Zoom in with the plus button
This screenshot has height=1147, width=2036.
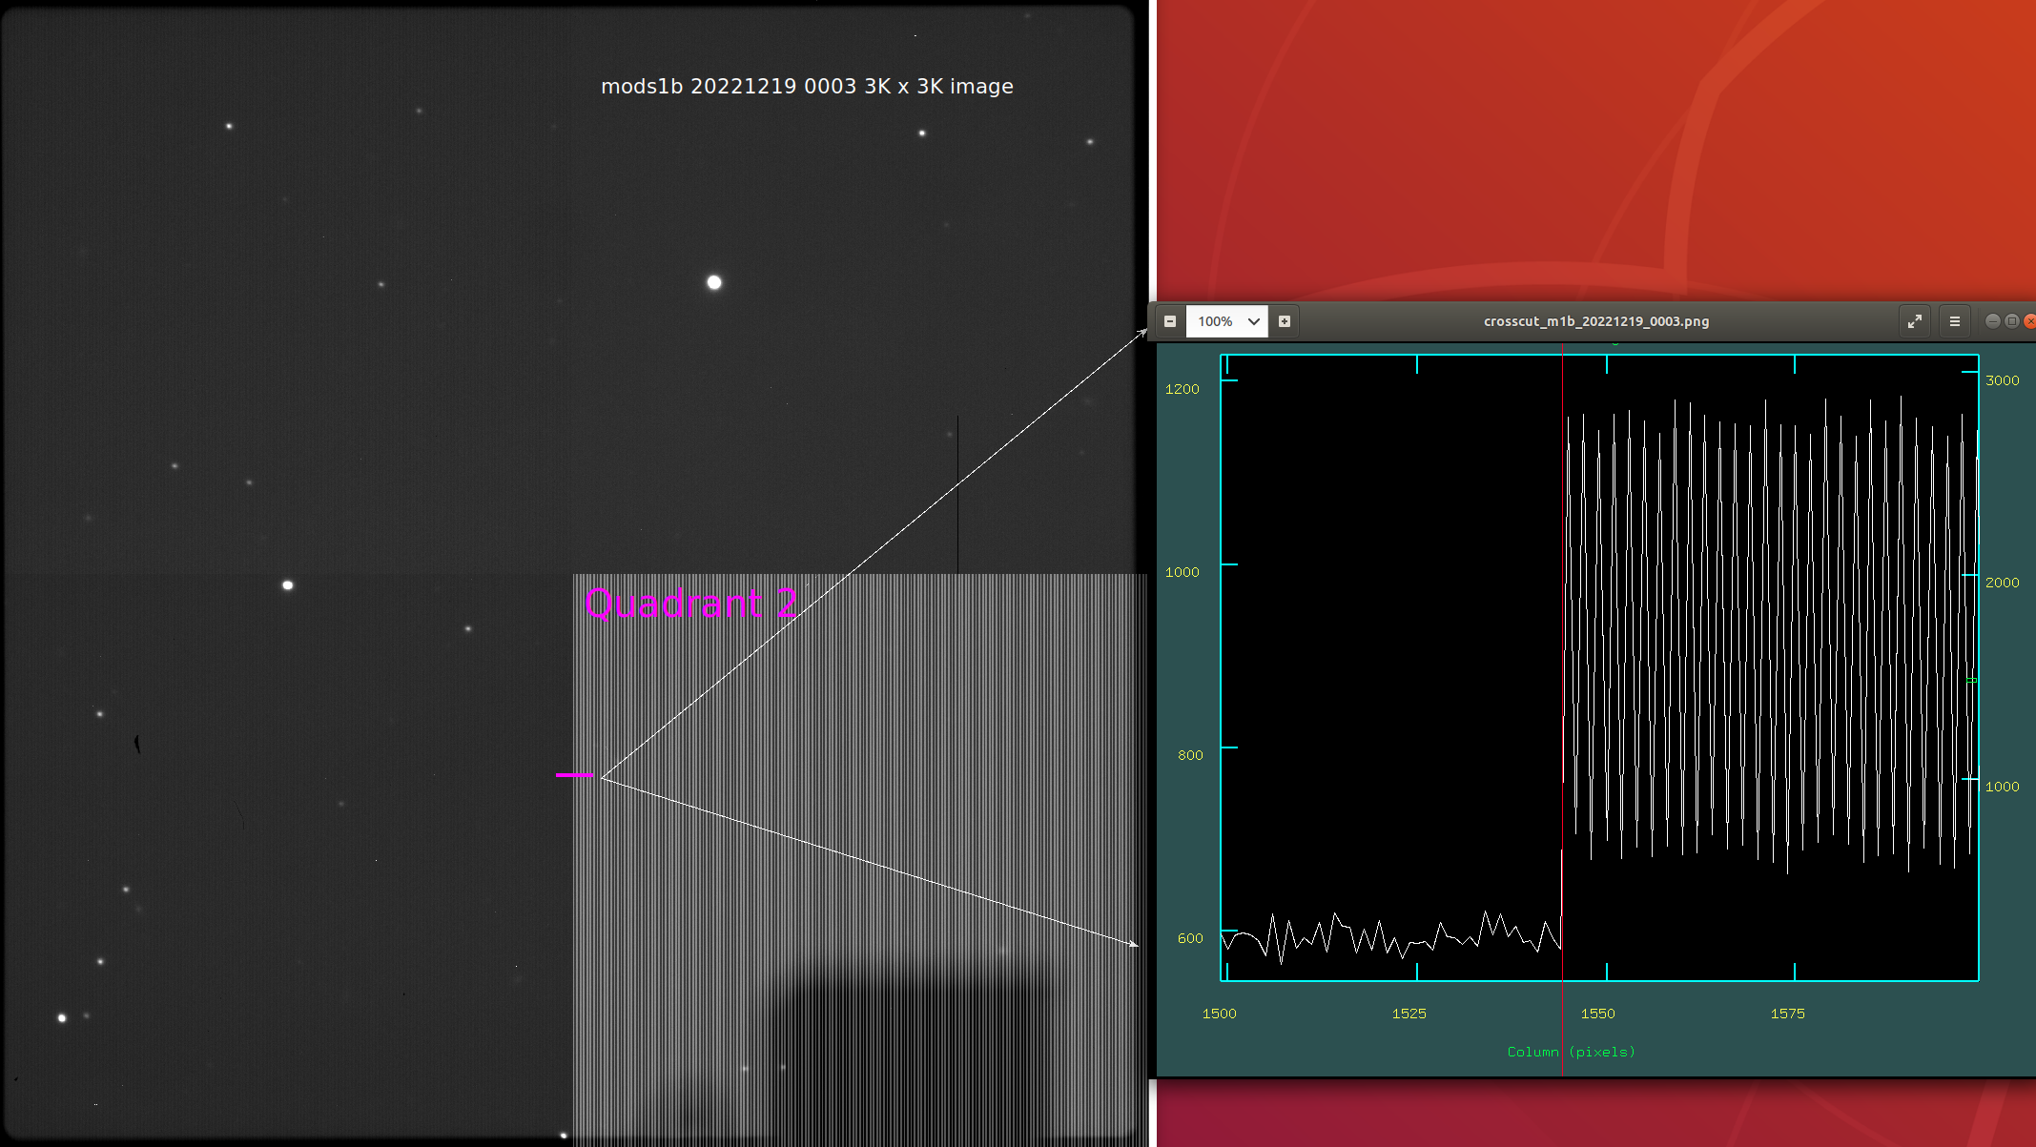pos(1285,321)
